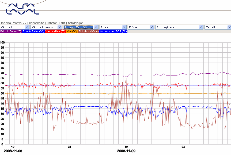Expand the Effekt... dropdown
The height and width of the screenshot is (155, 231).
point(113,27)
